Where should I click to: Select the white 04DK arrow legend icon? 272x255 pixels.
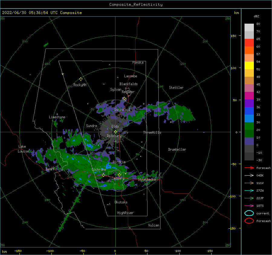click(x=249, y=175)
